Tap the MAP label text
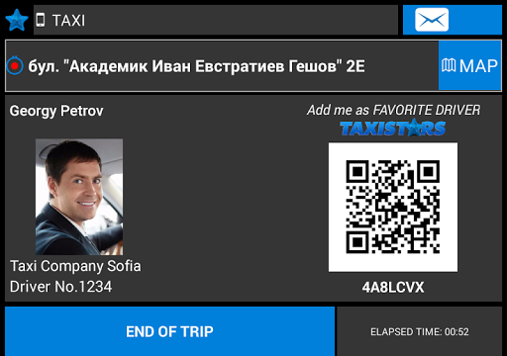Screen dimensions: 507x356 pyautogui.click(x=478, y=66)
